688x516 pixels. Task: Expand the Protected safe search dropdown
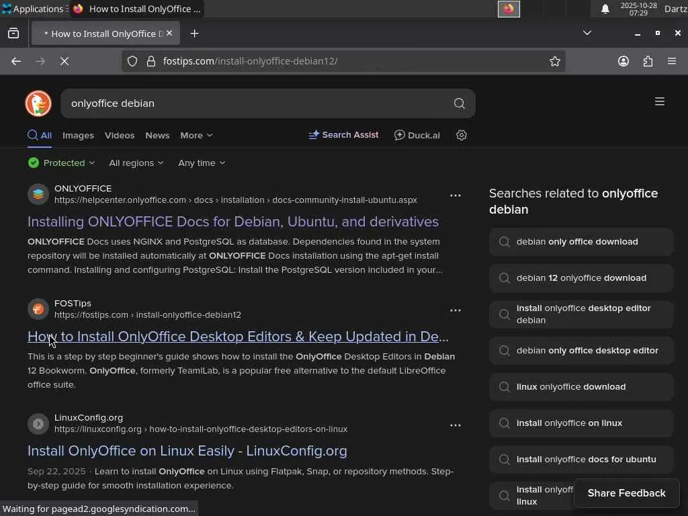61,163
